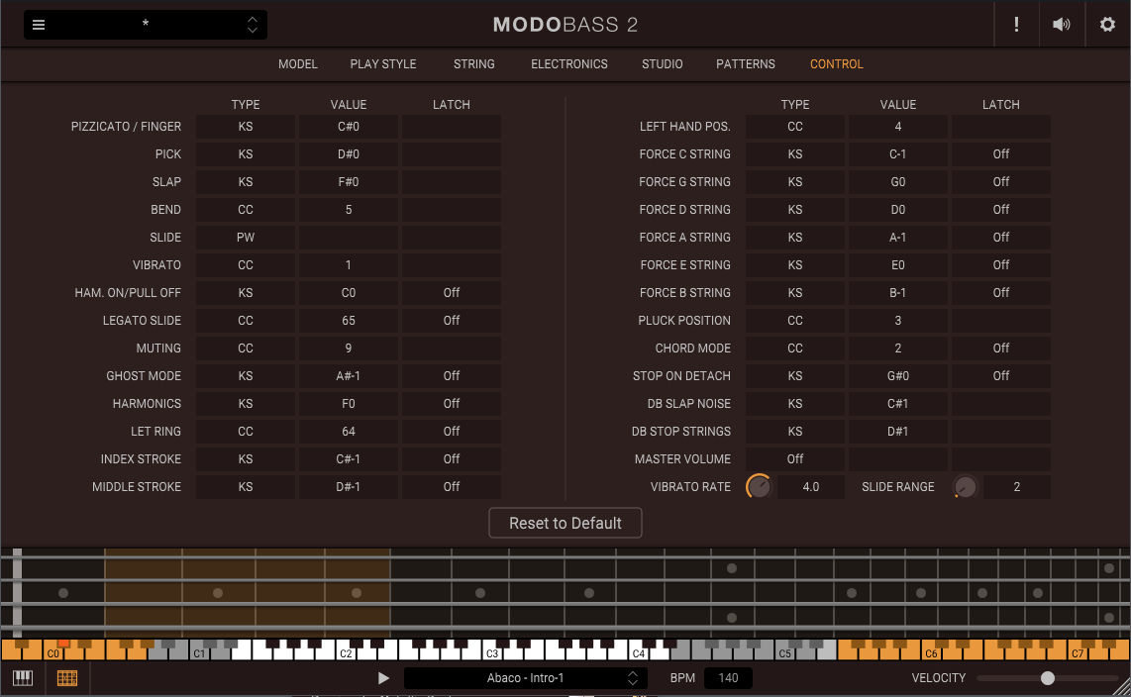Expand the Abaco - Intro-1 pattern selector
The width and height of the screenshot is (1131, 697).
click(x=632, y=678)
